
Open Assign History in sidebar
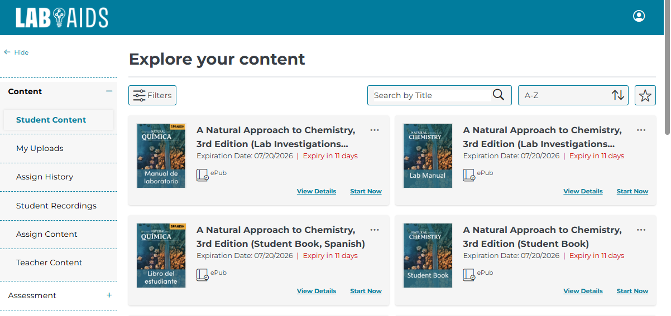[45, 177]
